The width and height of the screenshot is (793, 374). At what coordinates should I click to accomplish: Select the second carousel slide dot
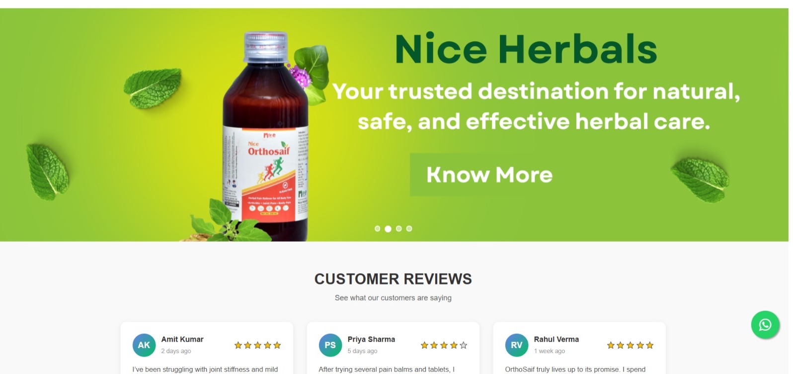[x=388, y=229]
